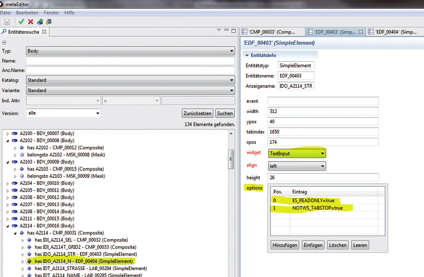Click the tree vertical scrollbar thumb
This screenshot has width=424, height=277.
(231, 159)
